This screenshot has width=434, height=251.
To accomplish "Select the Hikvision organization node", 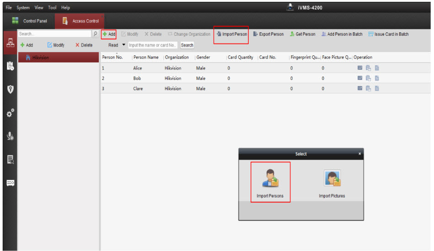I will point(40,58).
